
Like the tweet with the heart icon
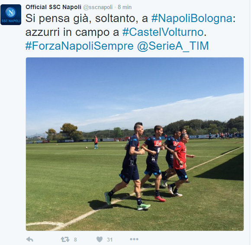pyautogui.click(x=100, y=239)
